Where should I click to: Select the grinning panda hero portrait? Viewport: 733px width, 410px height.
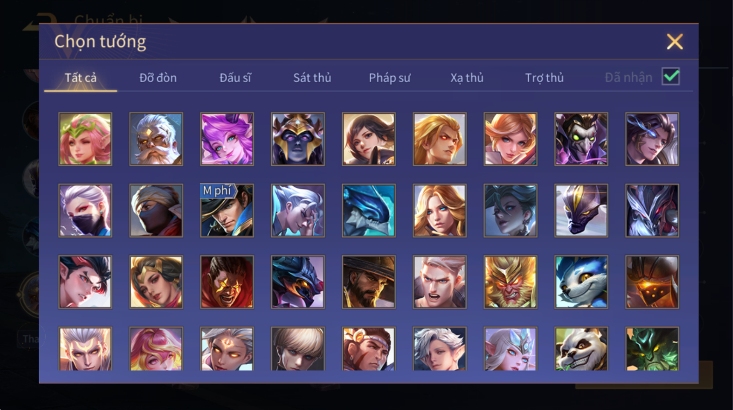pyautogui.click(x=581, y=348)
